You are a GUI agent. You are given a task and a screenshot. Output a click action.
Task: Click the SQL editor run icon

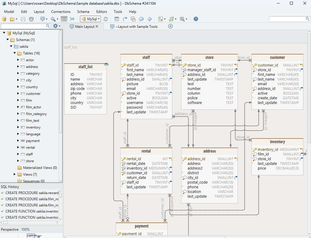pos(160,19)
